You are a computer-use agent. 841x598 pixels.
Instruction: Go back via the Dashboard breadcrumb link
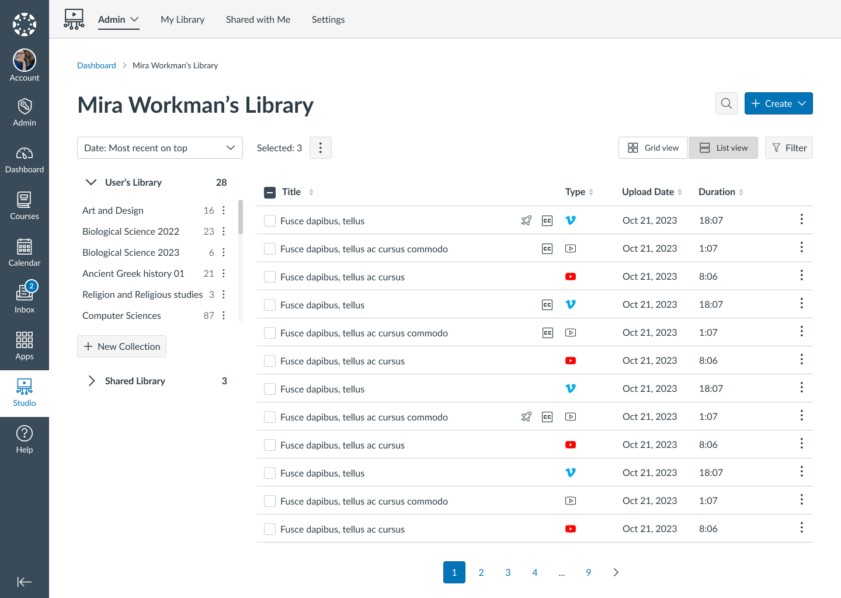[x=96, y=65]
